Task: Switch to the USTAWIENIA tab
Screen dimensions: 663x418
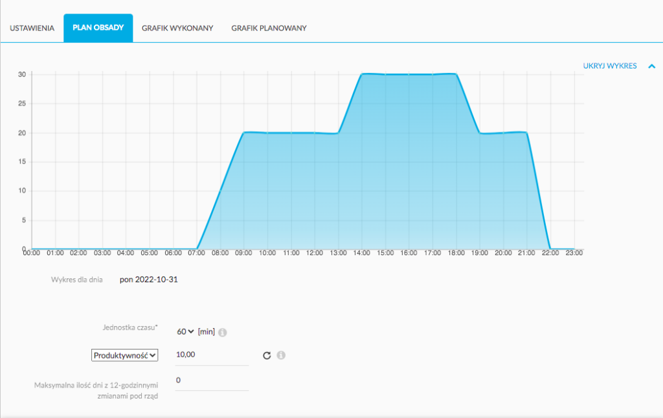Action: [x=32, y=28]
